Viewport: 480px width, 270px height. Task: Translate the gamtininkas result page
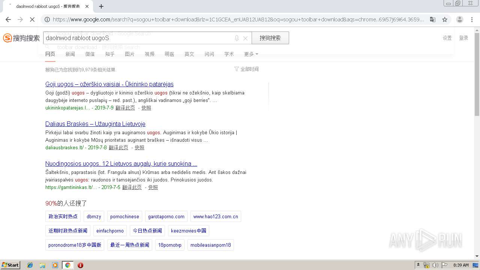[132, 187]
